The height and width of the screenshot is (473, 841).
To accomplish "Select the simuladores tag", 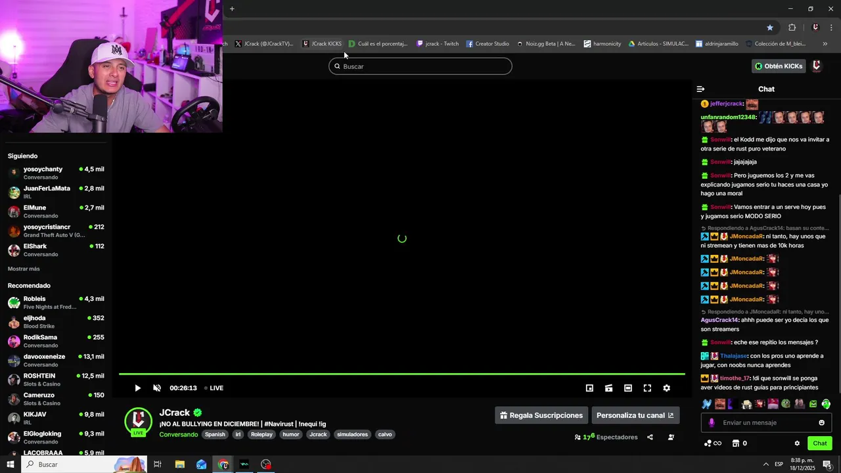I will click(x=352, y=434).
